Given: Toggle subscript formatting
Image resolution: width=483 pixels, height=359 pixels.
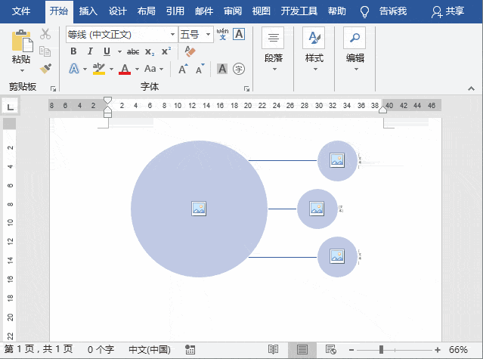Looking at the screenshot, I should pyautogui.click(x=150, y=51).
